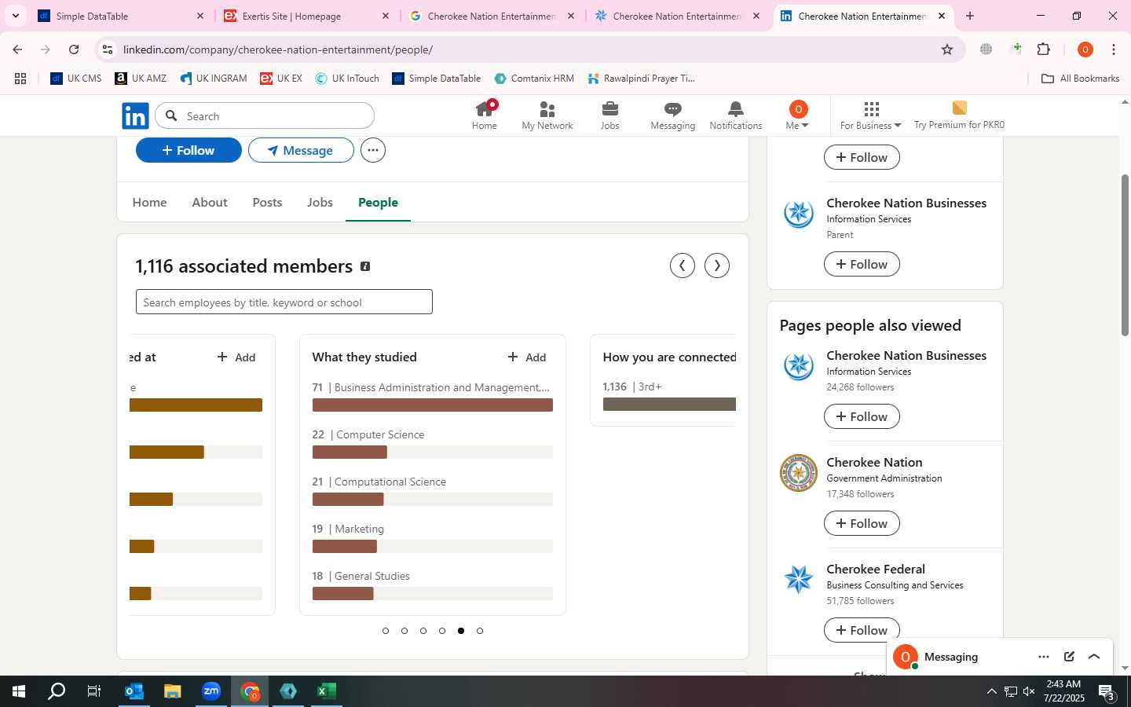Open the Jobs briefcase icon
Image resolution: width=1131 pixels, height=707 pixels.
pos(610,109)
